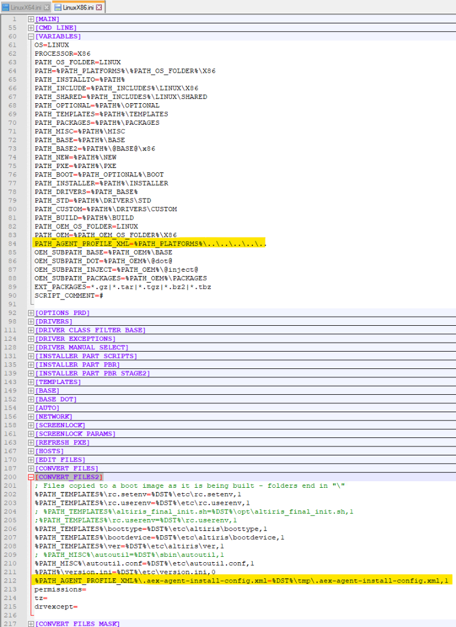Screen dimensions: 456x627
Task: Unfold the [CONVERT FILES MASK] section
Action: [x=31, y=624]
